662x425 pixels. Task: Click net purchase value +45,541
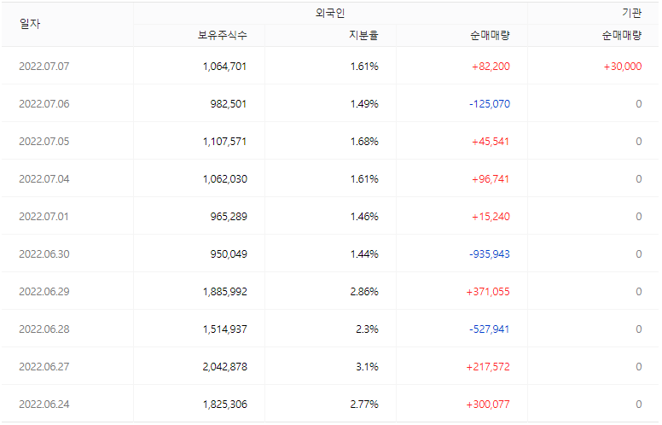pyautogui.click(x=491, y=142)
